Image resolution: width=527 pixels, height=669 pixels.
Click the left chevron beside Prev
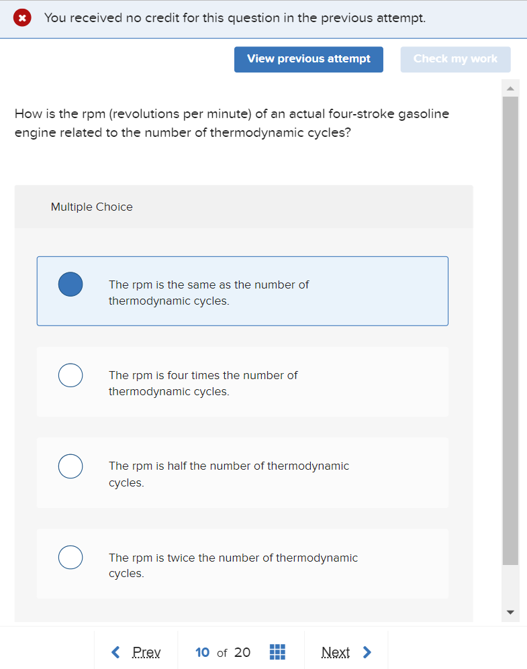(x=115, y=651)
